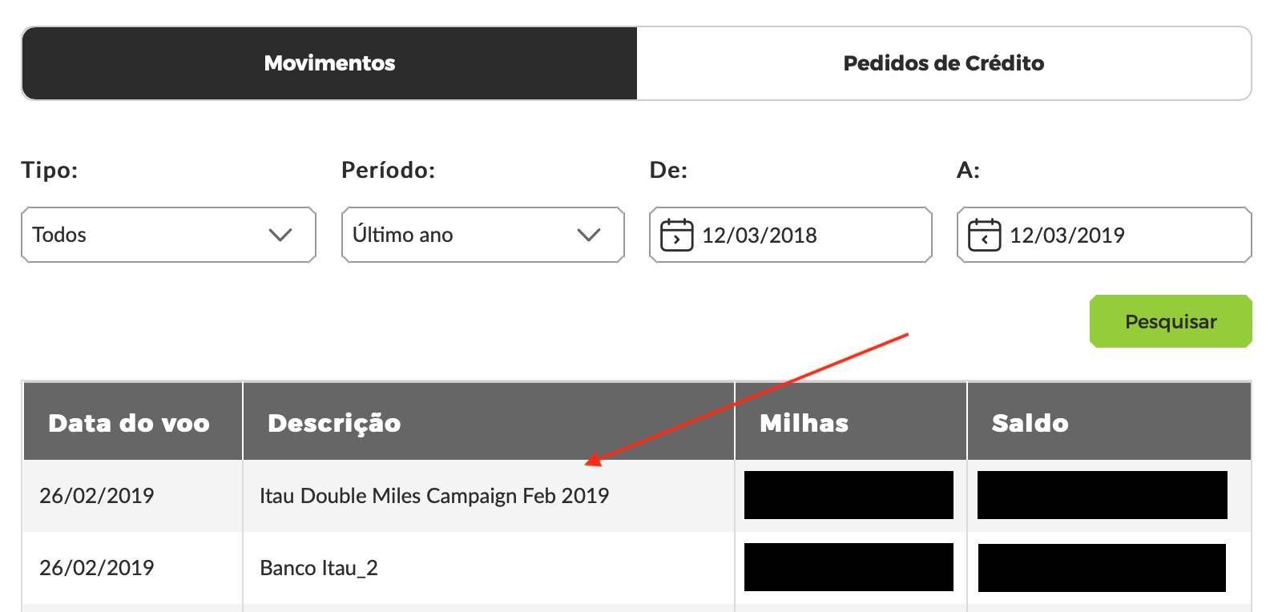Select the Último ano period option box
Viewport: 1274px width, 612px height.
tap(482, 235)
